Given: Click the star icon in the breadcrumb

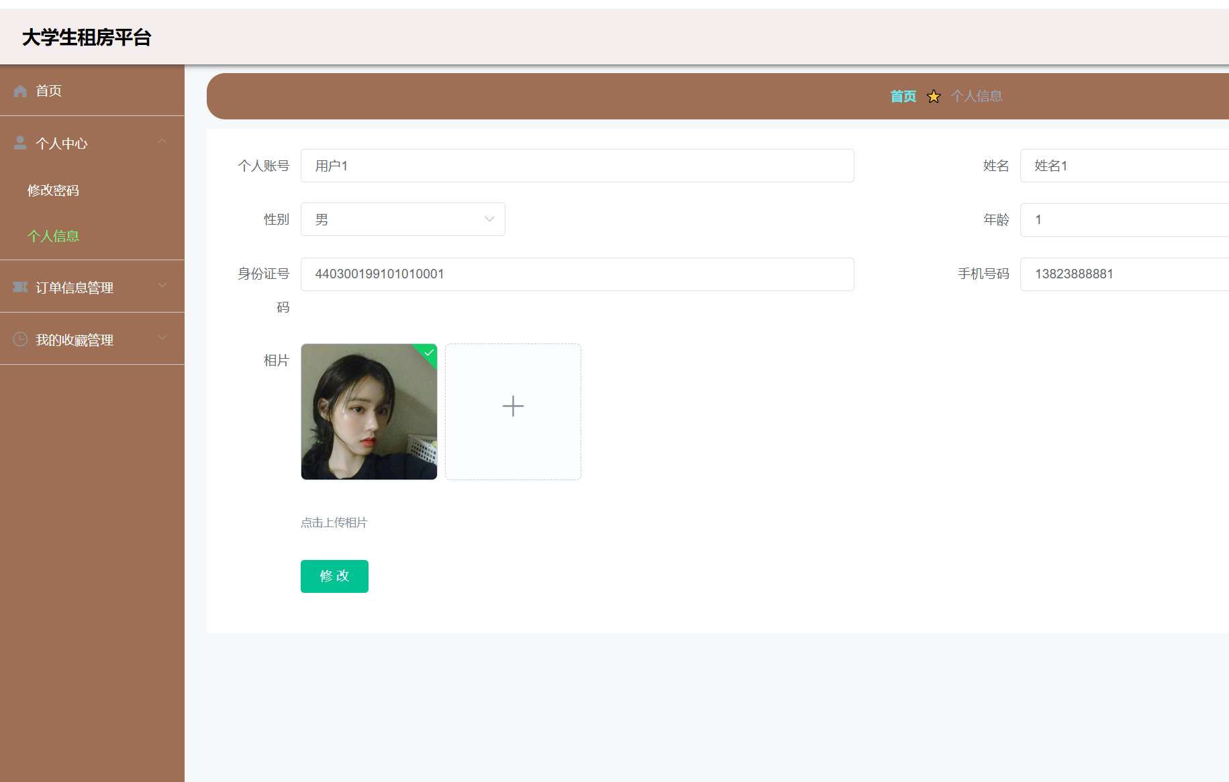Looking at the screenshot, I should [x=934, y=97].
